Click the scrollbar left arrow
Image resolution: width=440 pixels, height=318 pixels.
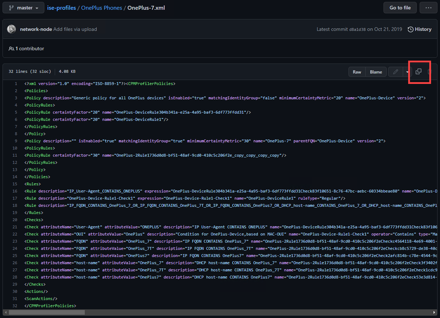[x=6, y=312]
